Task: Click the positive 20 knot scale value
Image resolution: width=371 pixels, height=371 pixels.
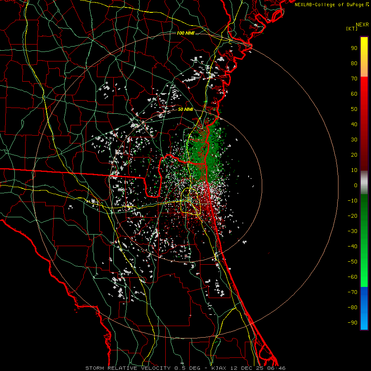Action: click(x=354, y=155)
